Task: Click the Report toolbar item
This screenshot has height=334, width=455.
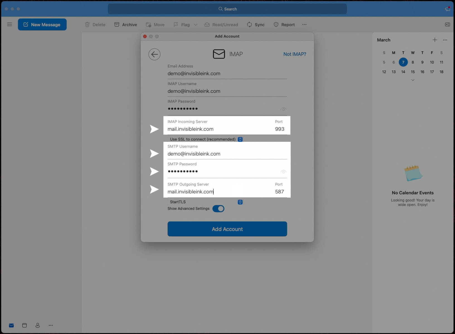Action: [x=284, y=24]
